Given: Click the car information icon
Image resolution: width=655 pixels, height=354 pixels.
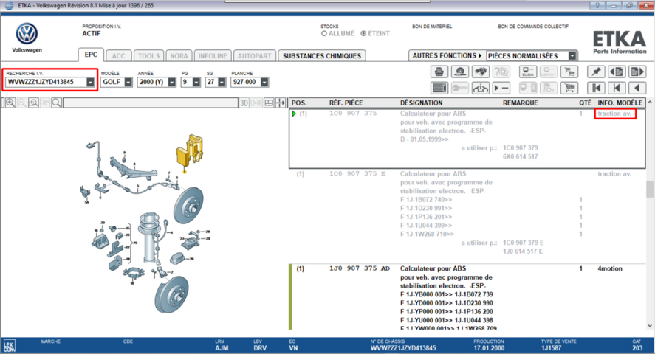Looking at the screenshot, I should point(481,88).
